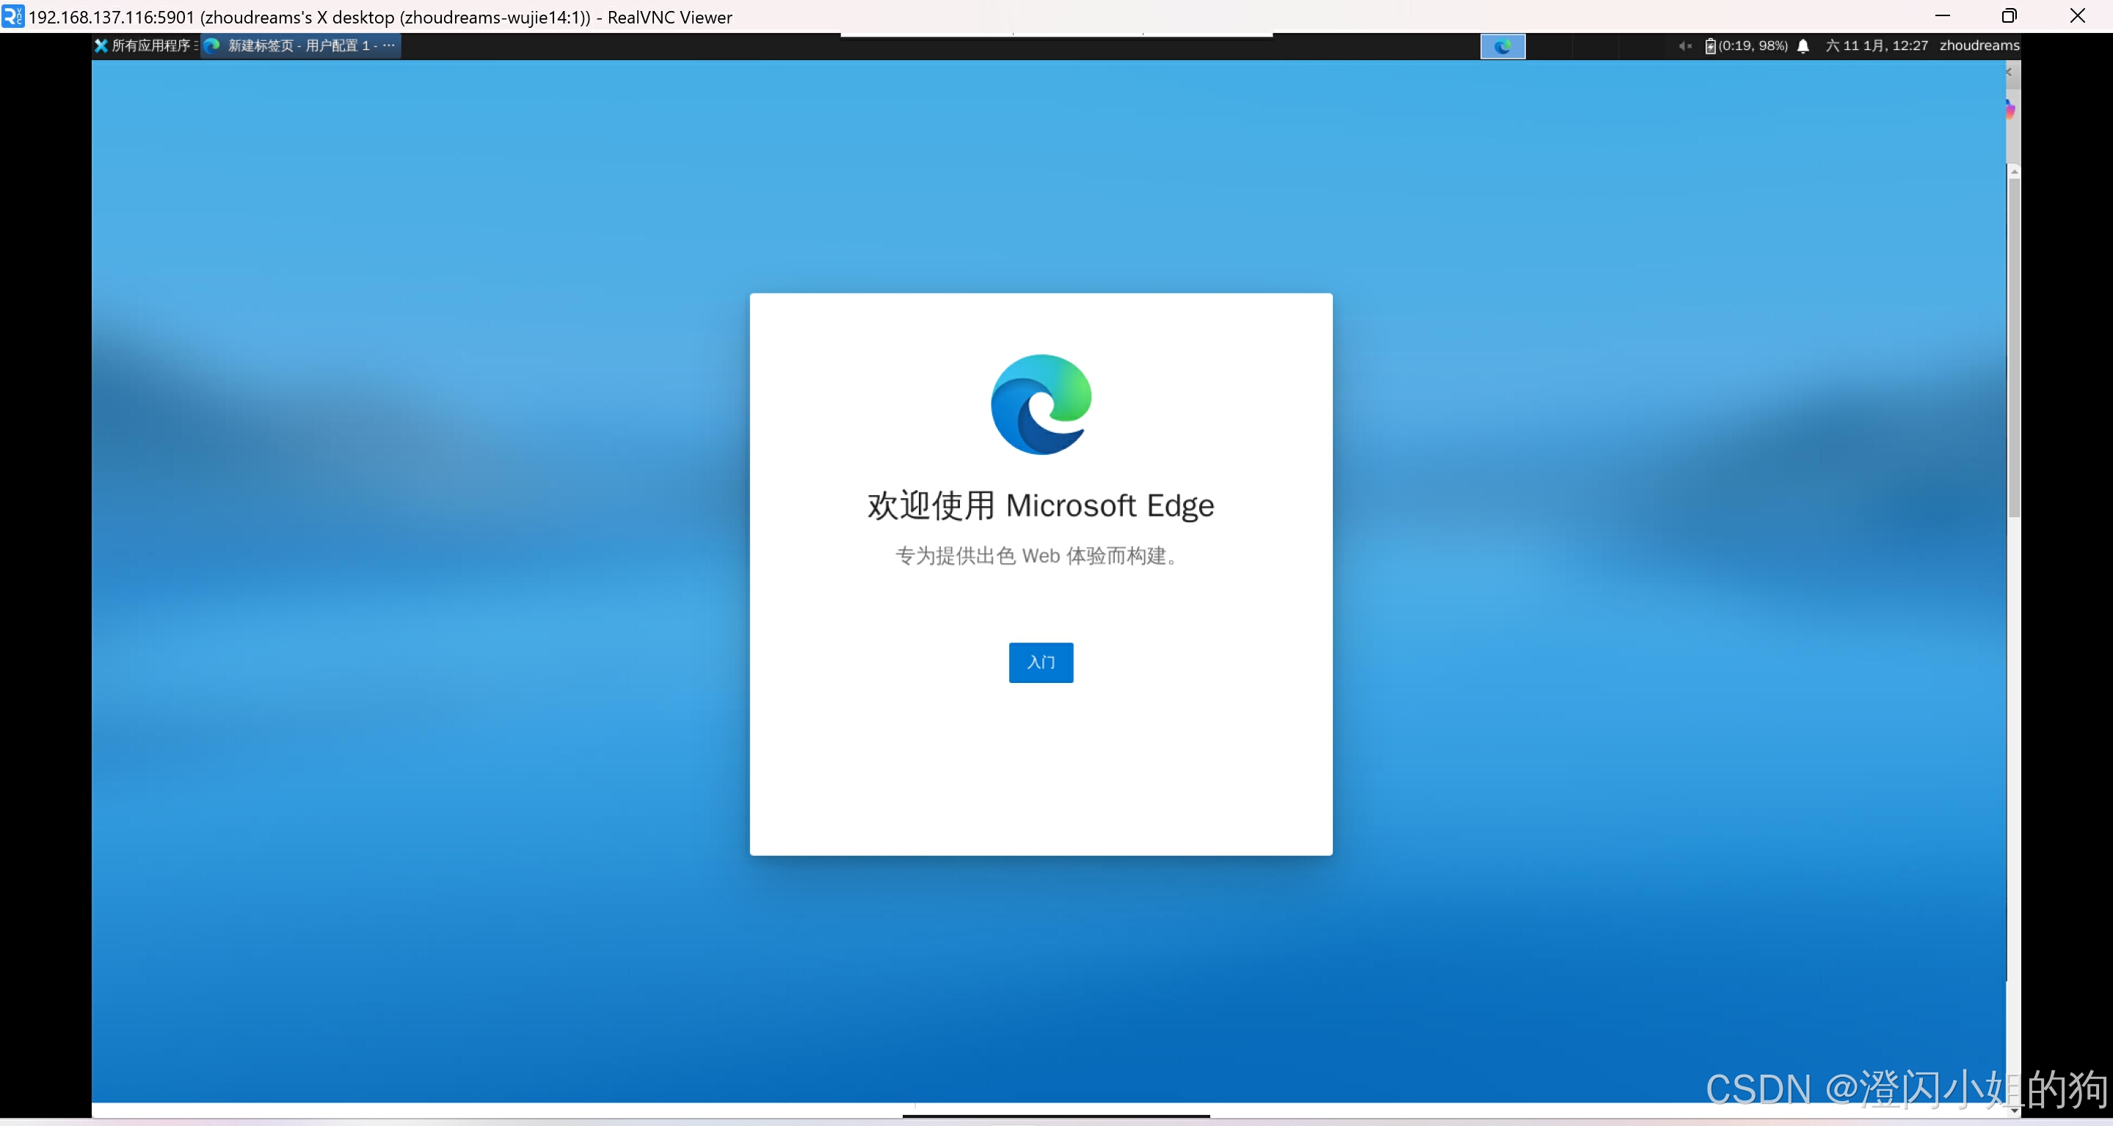The image size is (2113, 1126).
Task: Click the battery status icon
Action: click(x=1709, y=46)
